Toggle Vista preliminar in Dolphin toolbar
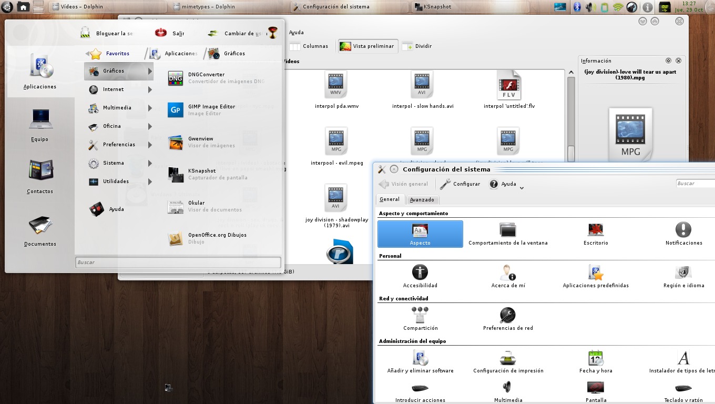 pos(367,46)
